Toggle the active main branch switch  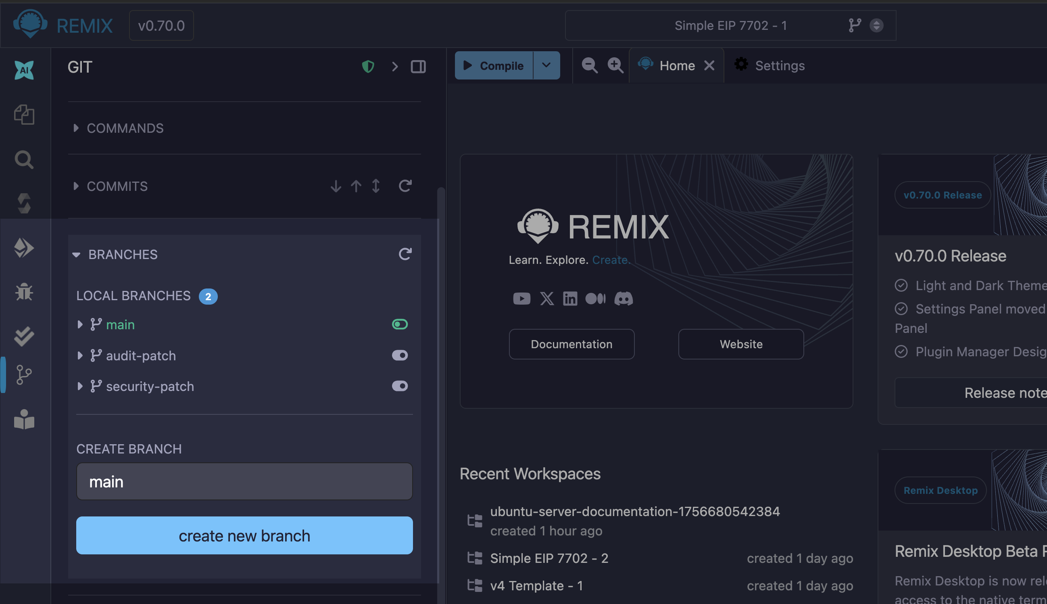(x=400, y=324)
